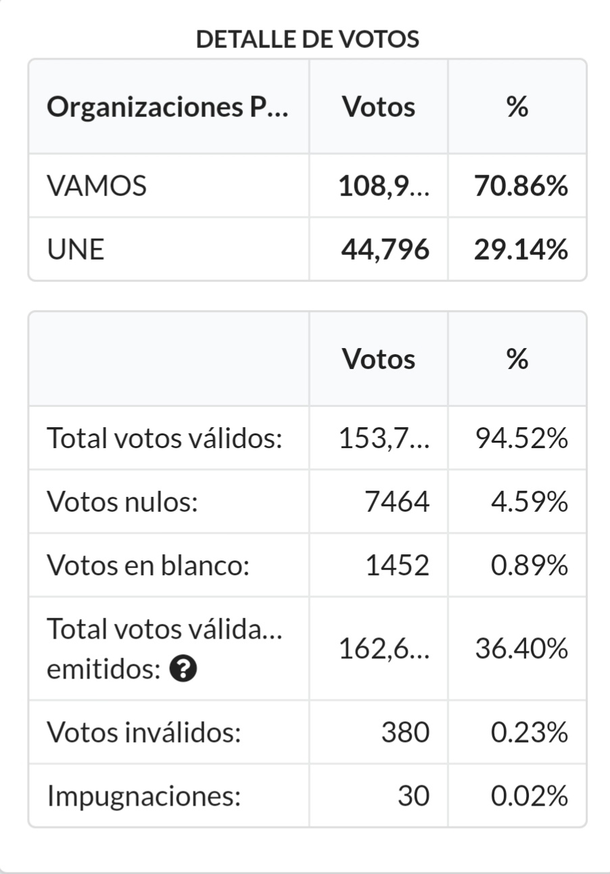This screenshot has height=874, width=610.
Task: Select the Votos en blanco label
Action: (148, 566)
